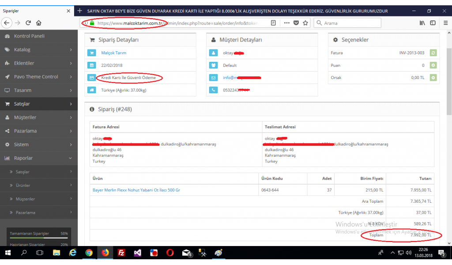Expand the Katalog menu
This screenshot has height=265, width=452.
pyautogui.click(x=39, y=49)
